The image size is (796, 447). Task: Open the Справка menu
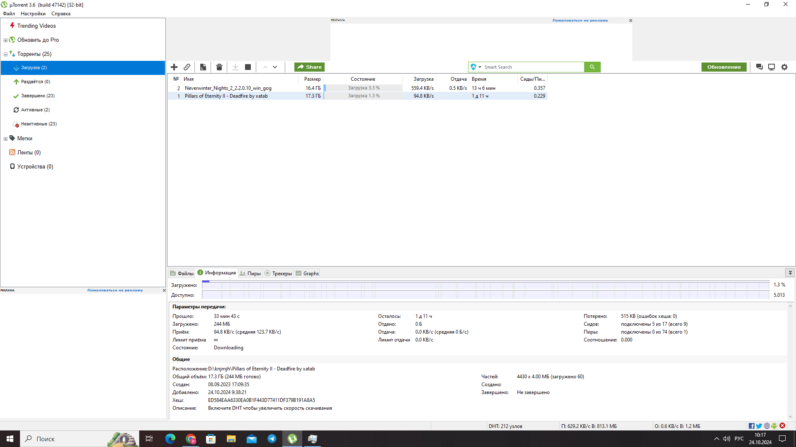pyautogui.click(x=61, y=14)
